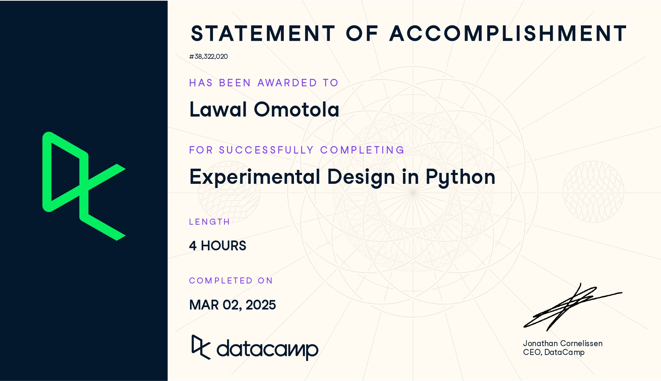Click the FOR SUCCESSFULLY COMPLETING label
The width and height of the screenshot is (661, 381).
point(297,150)
